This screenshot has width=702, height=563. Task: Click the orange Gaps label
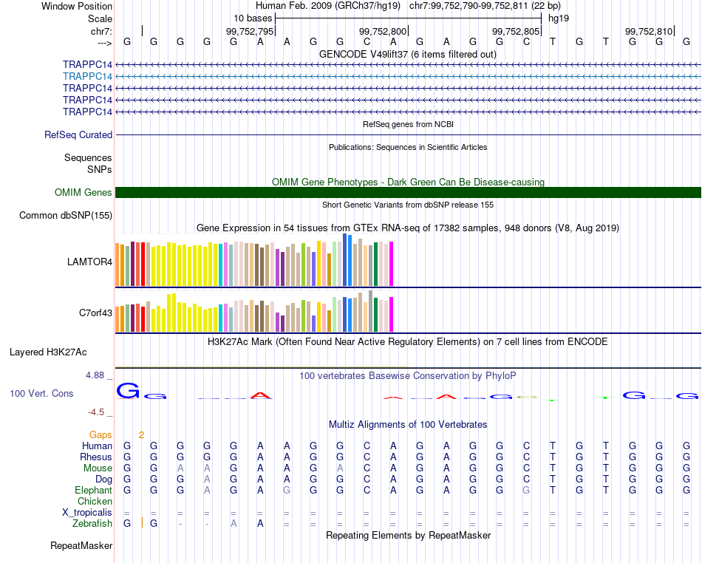tap(100, 435)
